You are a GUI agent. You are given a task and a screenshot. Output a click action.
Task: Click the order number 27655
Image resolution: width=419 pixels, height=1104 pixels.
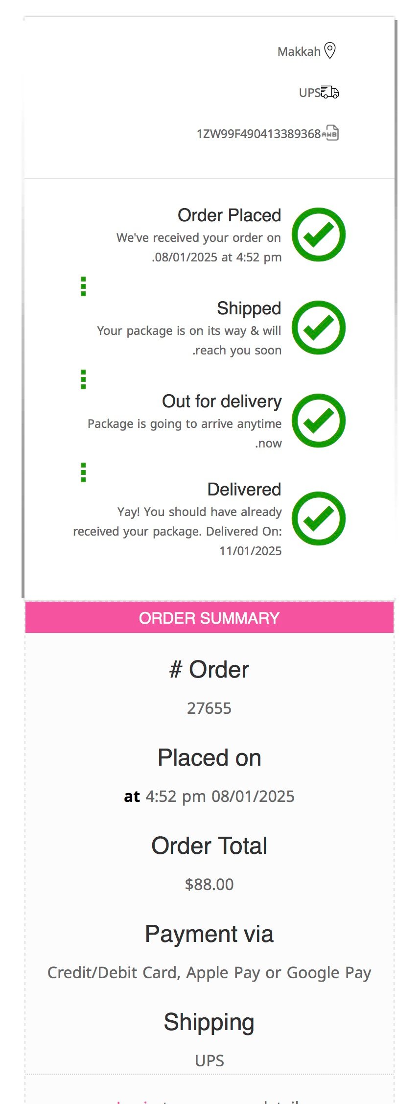pos(209,708)
